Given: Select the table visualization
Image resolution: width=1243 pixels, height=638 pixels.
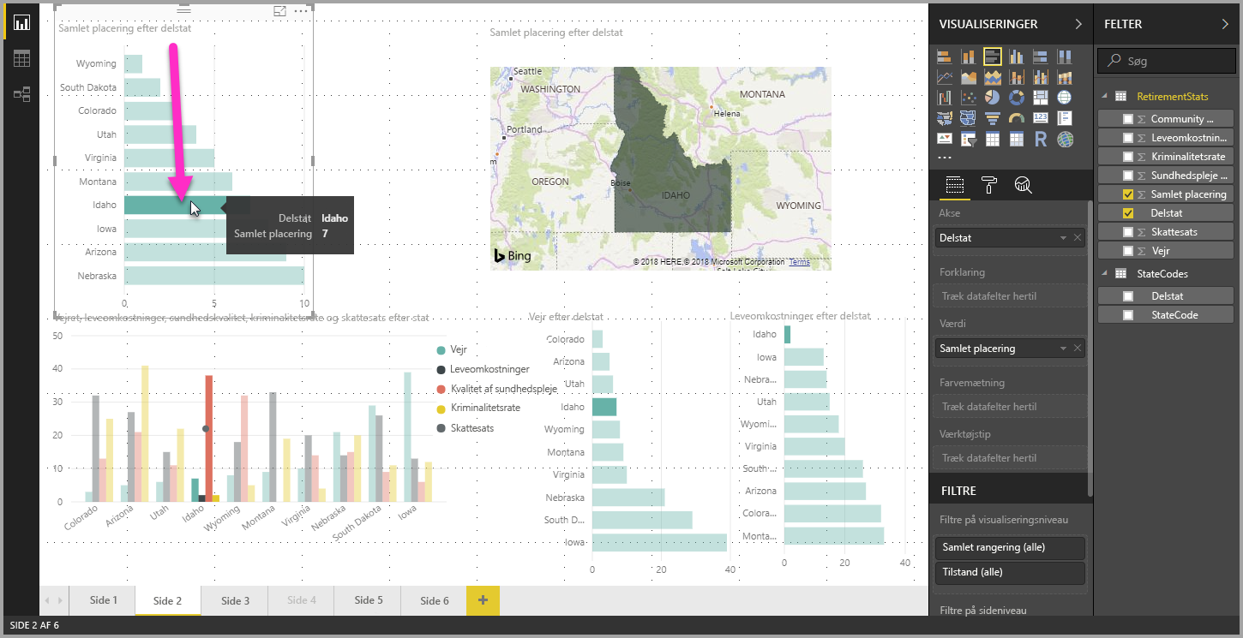Looking at the screenshot, I should [993, 139].
